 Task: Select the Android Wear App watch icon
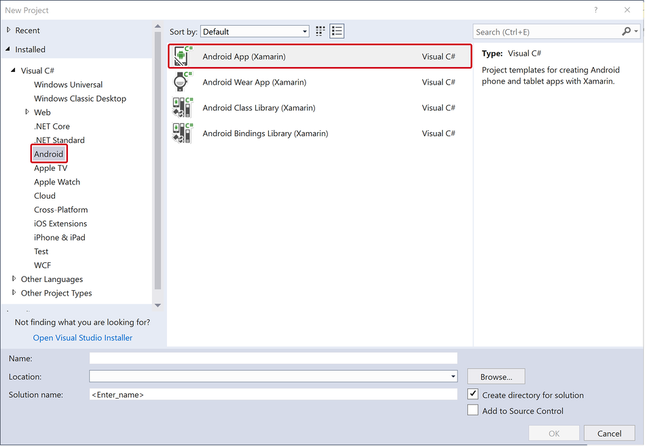(x=183, y=81)
